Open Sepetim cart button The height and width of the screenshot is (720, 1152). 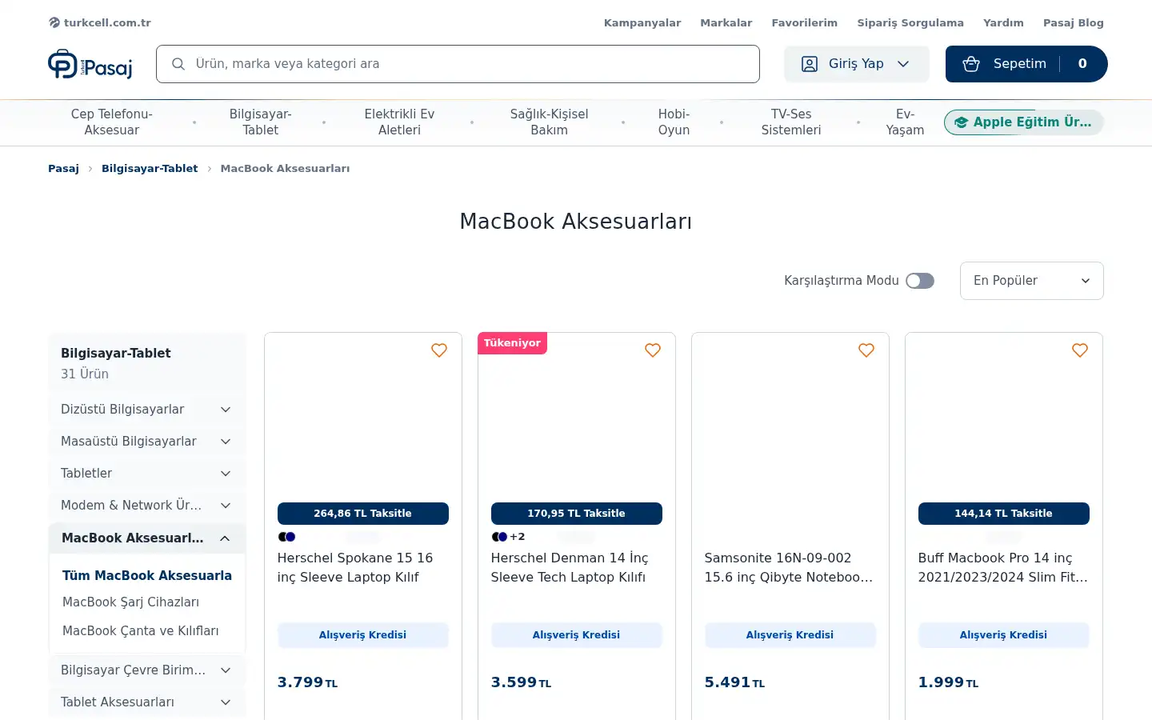coord(1026,64)
